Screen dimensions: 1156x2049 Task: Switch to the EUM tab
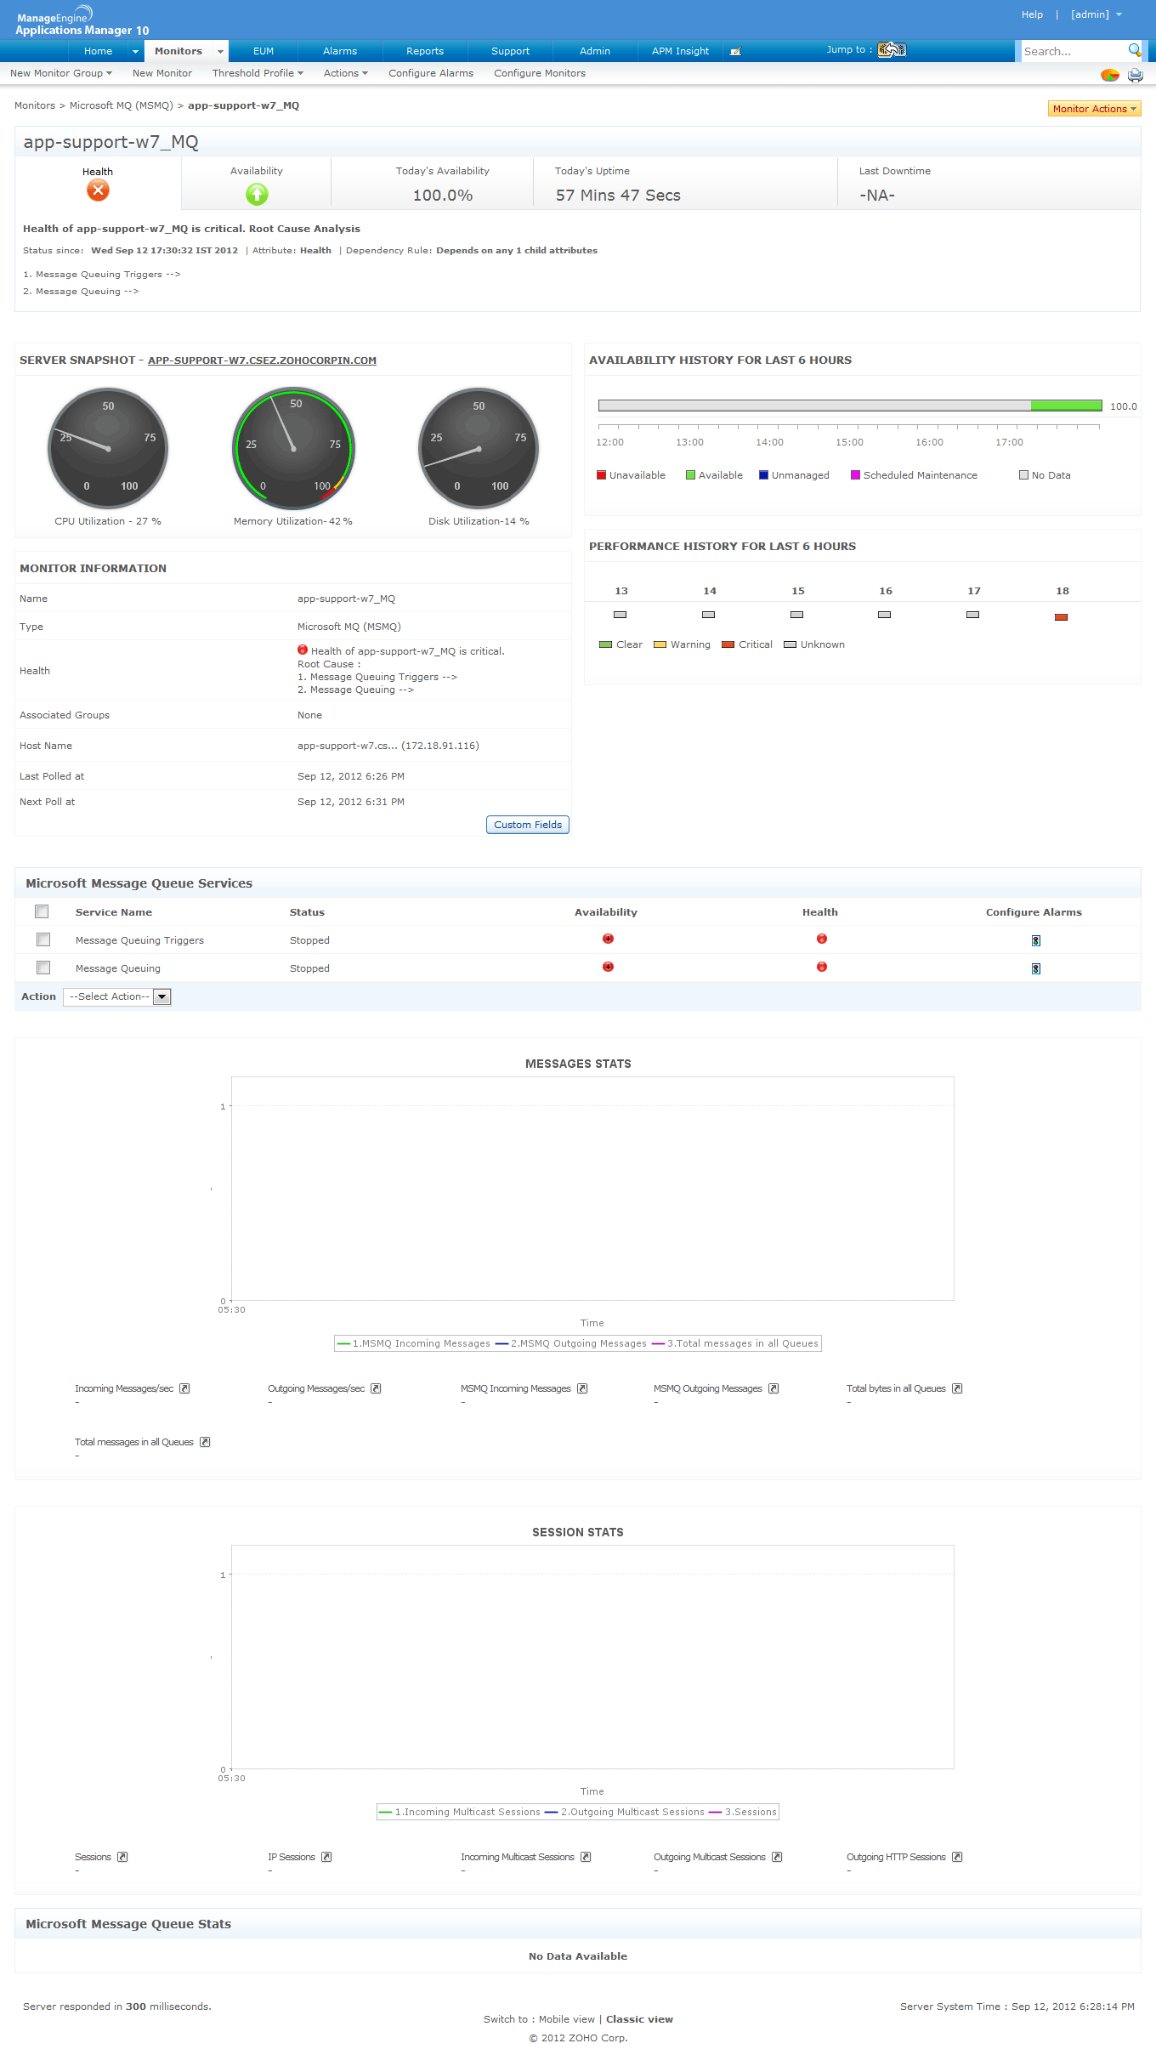(263, 51)
